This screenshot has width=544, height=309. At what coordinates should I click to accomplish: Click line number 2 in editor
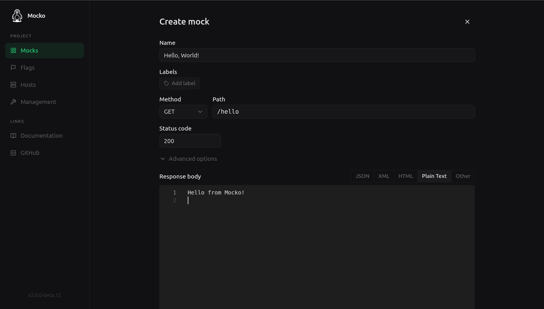(175, 200)
